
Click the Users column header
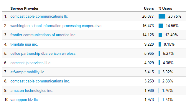(x=149, y=9)
